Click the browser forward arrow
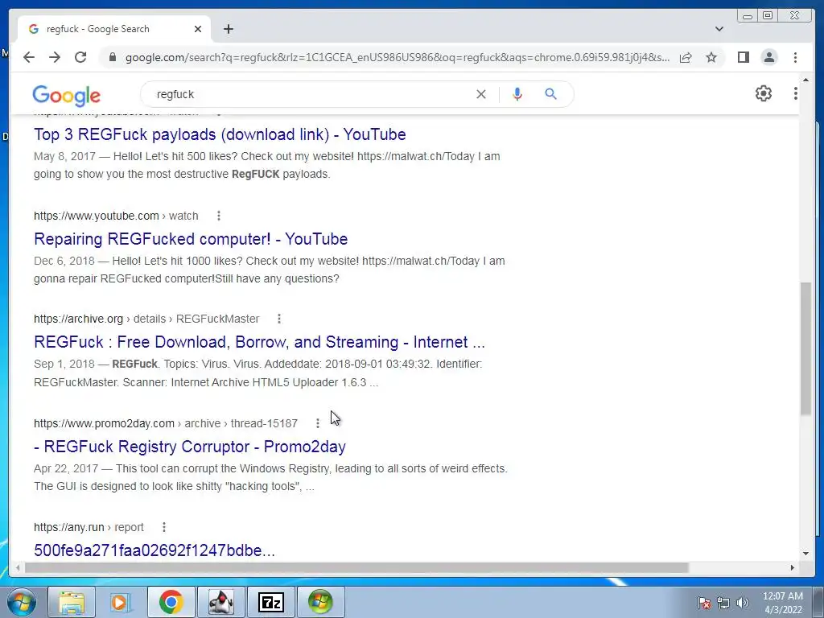This screenshot has width=824, height=618. coord(55,57)
